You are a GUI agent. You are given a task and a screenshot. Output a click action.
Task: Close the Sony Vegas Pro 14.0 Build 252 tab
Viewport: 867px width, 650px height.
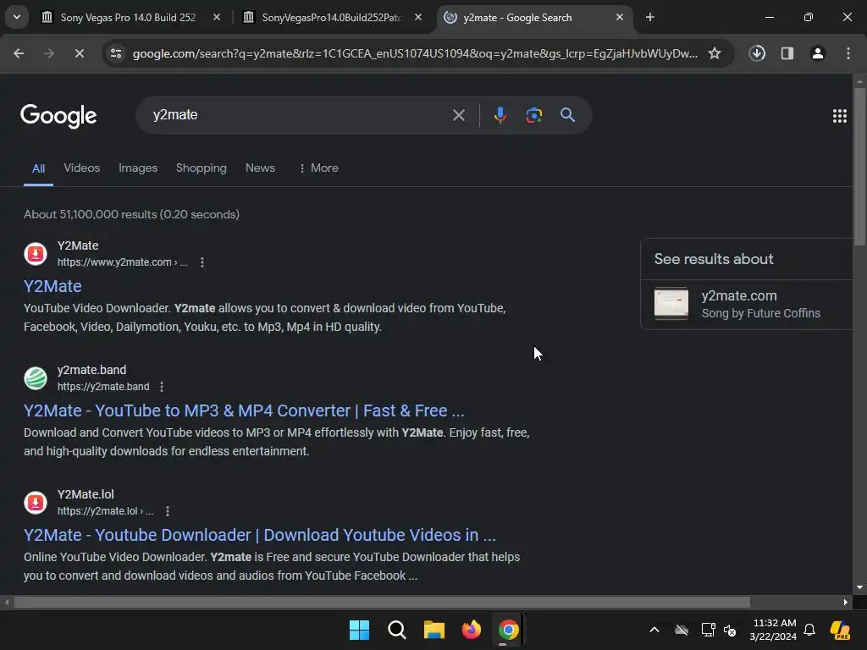pos(217,18)
